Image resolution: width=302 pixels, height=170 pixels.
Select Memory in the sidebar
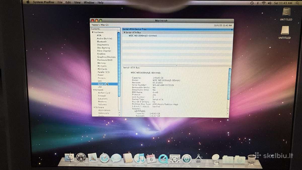pyautogui.click(x=101, y=63)
